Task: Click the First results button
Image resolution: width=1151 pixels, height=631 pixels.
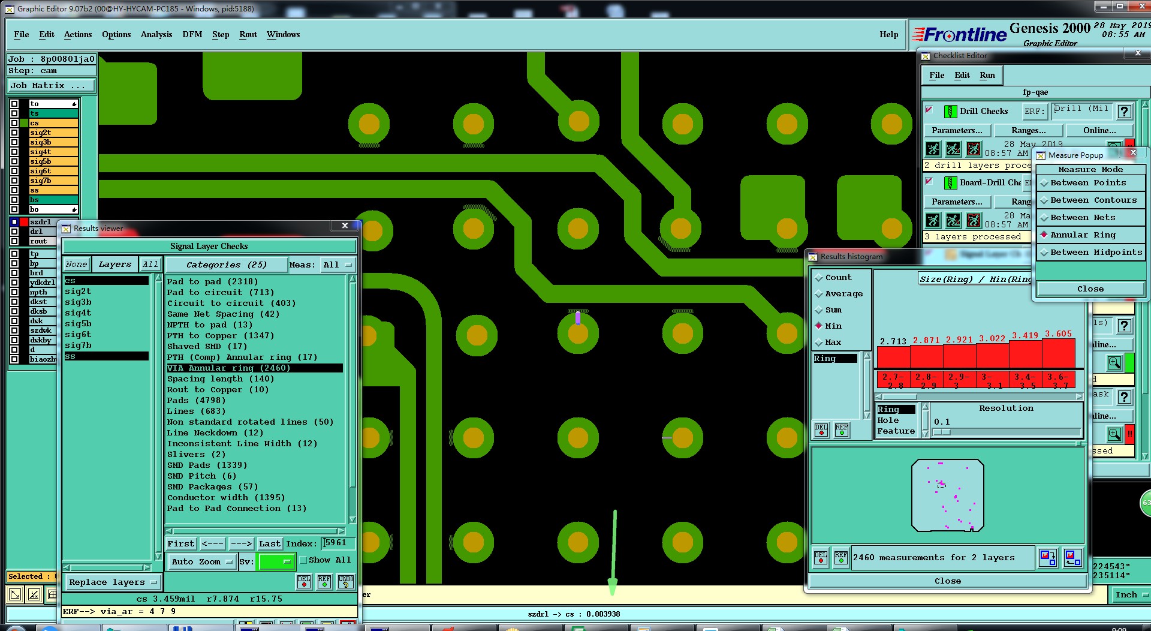Action: click(x=181, y=543)
